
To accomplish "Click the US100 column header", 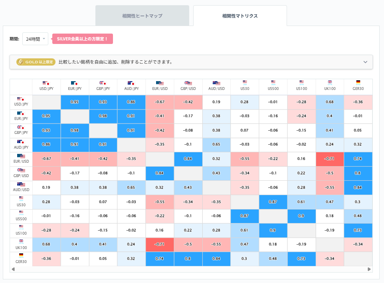I will (x=301, y=87).
